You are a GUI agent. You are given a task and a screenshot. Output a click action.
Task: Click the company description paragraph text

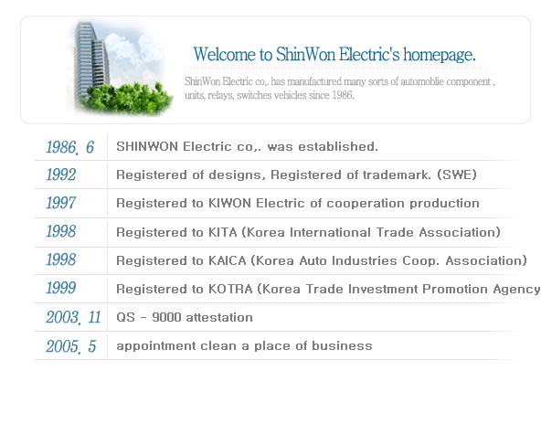point(340,89)
